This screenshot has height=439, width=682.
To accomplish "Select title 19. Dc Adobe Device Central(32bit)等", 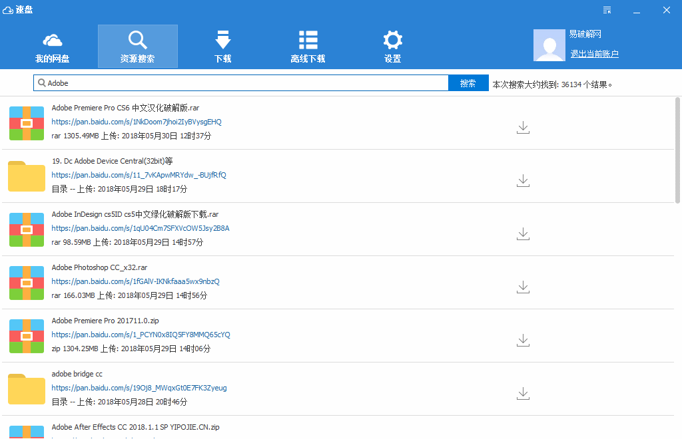I will click(x=112, y=161).
